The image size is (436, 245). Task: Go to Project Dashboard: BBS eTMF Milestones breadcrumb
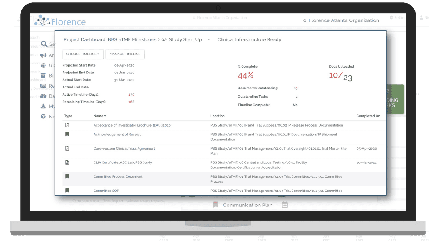pyautogui.click(x=110, y=40)
